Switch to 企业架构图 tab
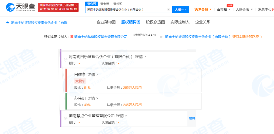Viewport: 274px width, 134px height. point(106,22)
